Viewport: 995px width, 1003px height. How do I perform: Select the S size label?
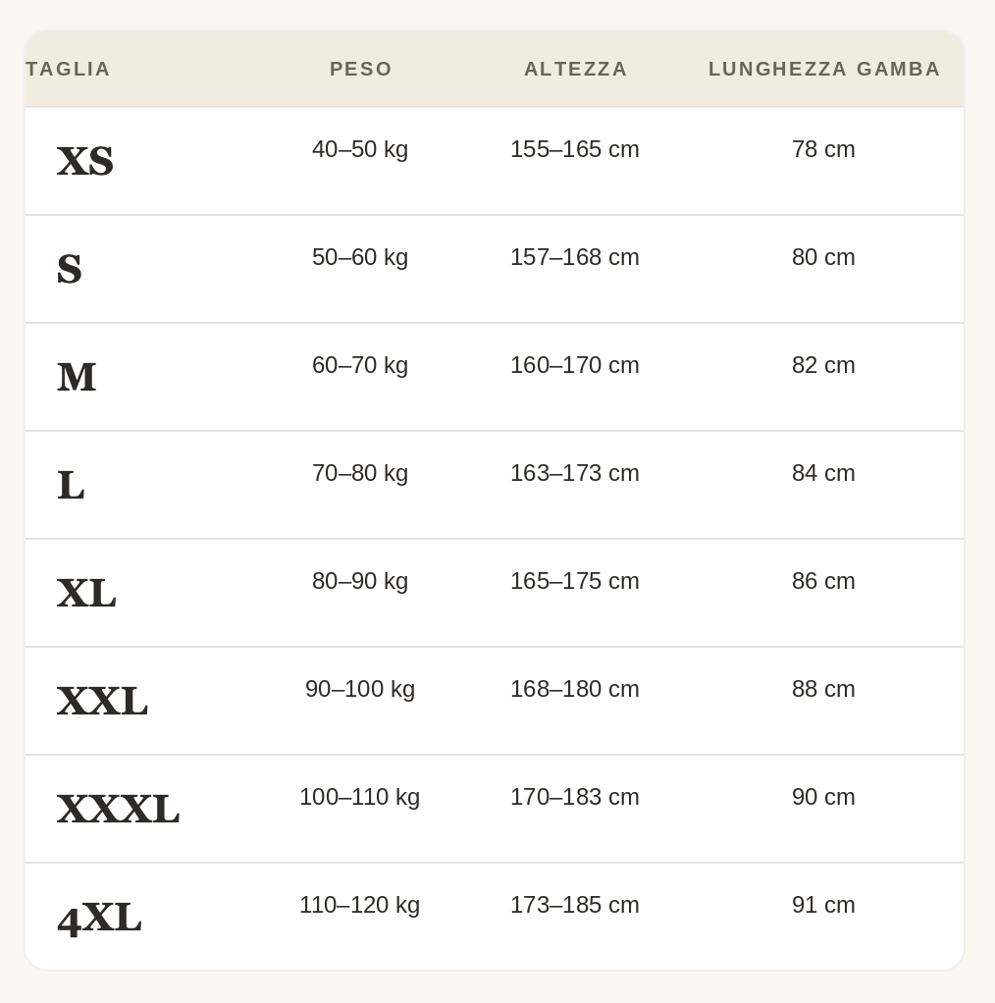[x=69, y=269]
